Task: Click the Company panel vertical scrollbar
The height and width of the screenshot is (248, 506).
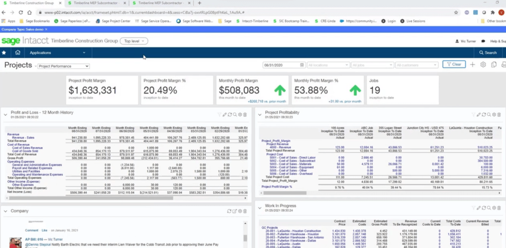Action: [245, 238]
